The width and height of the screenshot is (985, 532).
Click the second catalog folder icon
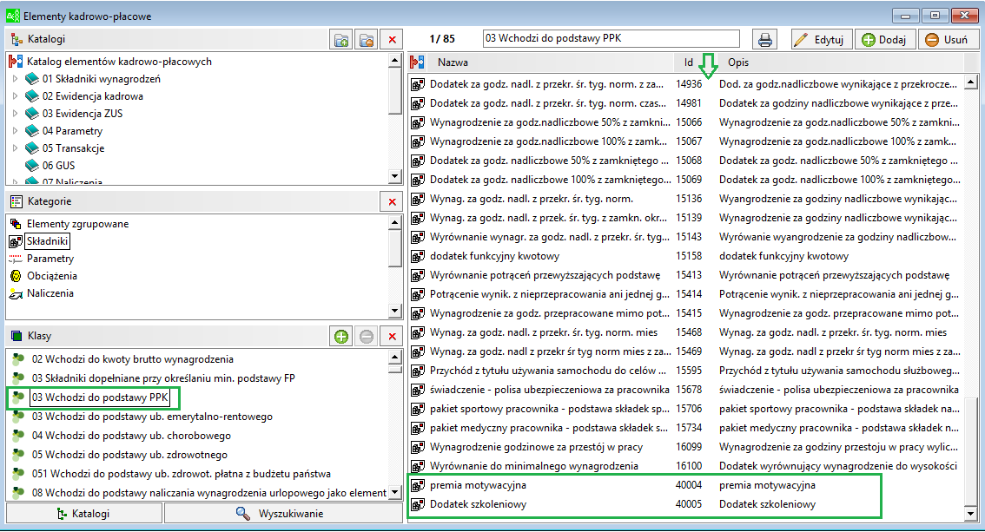(x=367, y=40)
